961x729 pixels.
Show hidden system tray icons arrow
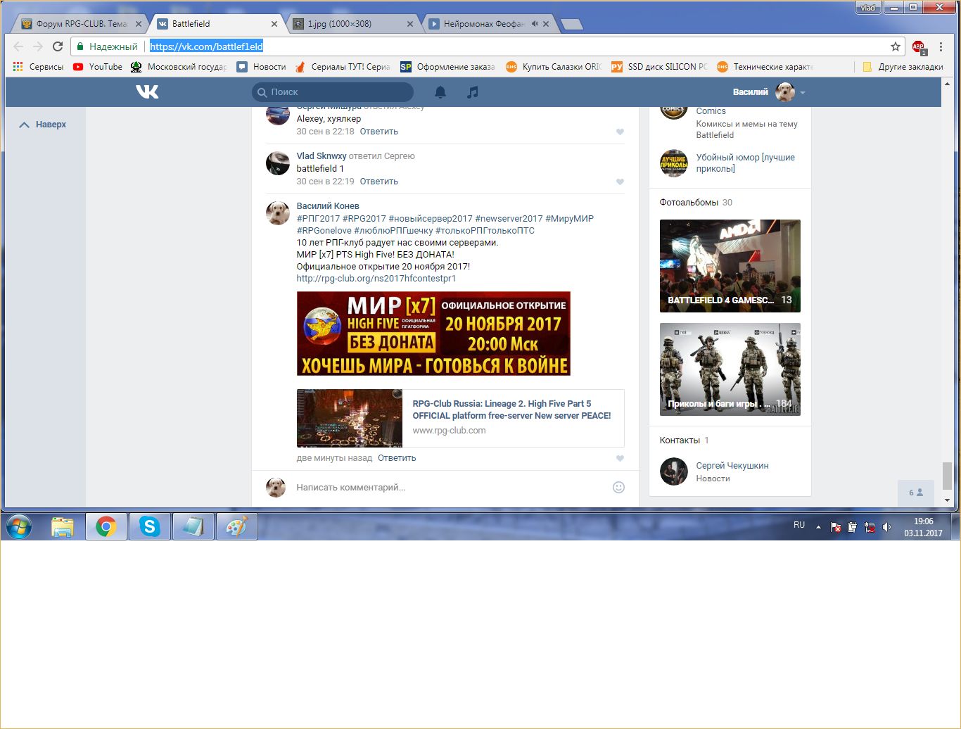pyautogui.click(x=818, y=526)
